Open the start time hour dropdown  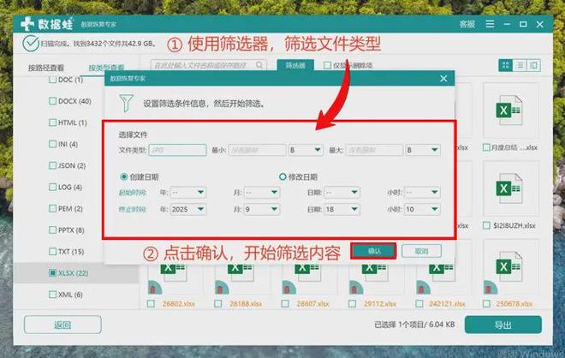coord(421,192)
